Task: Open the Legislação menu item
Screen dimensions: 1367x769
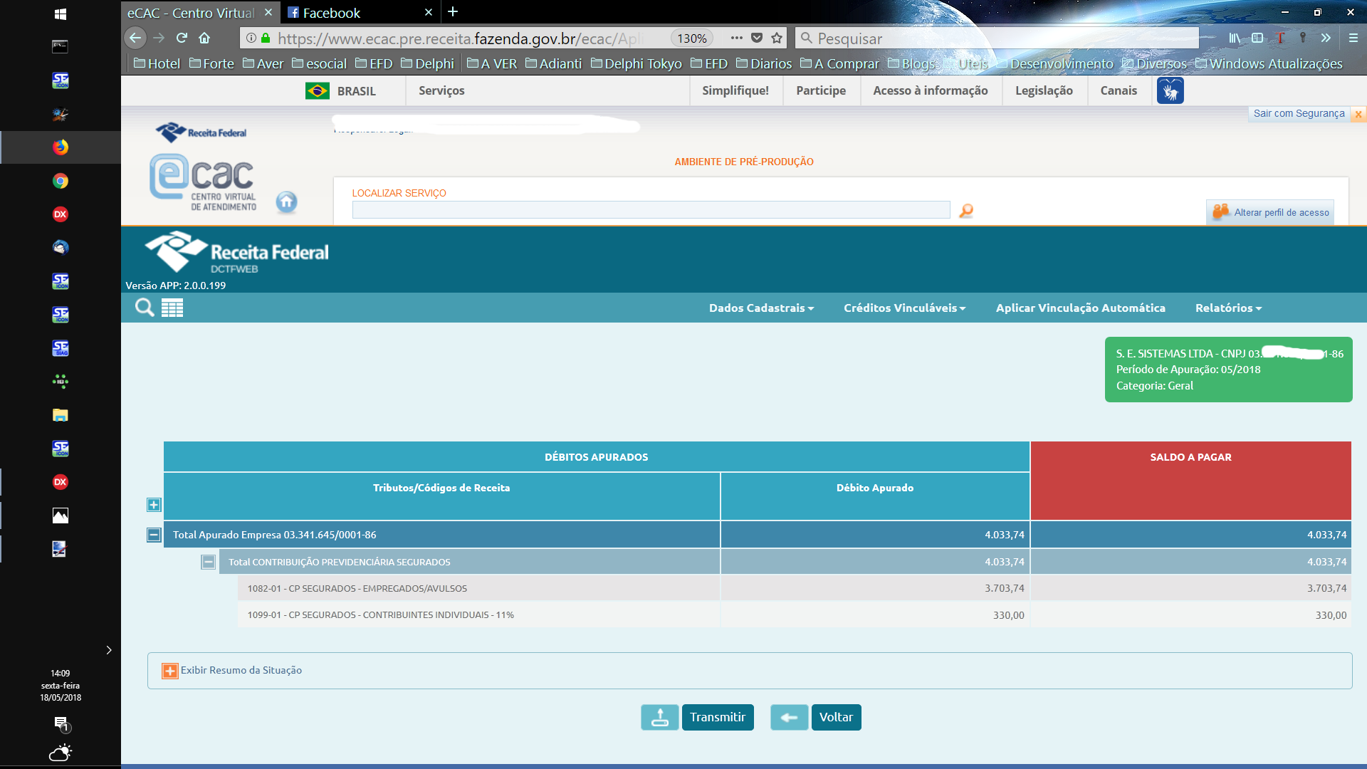Action: (x=1044, y=90)
